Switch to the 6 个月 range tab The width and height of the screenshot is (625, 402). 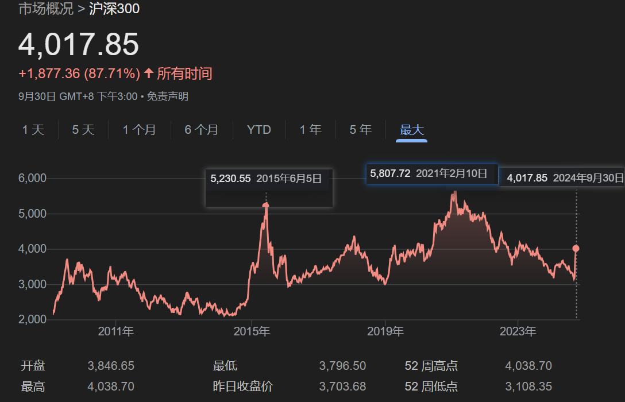[201, 129]
